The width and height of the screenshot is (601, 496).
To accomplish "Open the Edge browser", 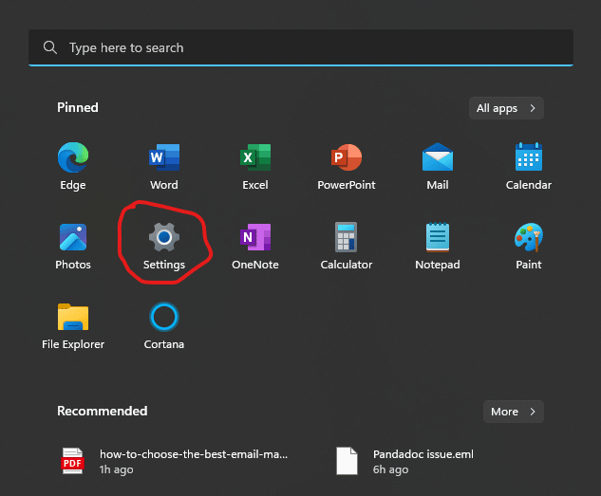I will pyautogui.click(x=73, y=165).
